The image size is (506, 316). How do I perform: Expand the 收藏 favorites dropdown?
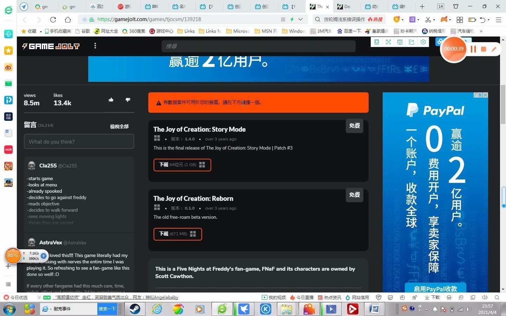(x=41, y=31)
